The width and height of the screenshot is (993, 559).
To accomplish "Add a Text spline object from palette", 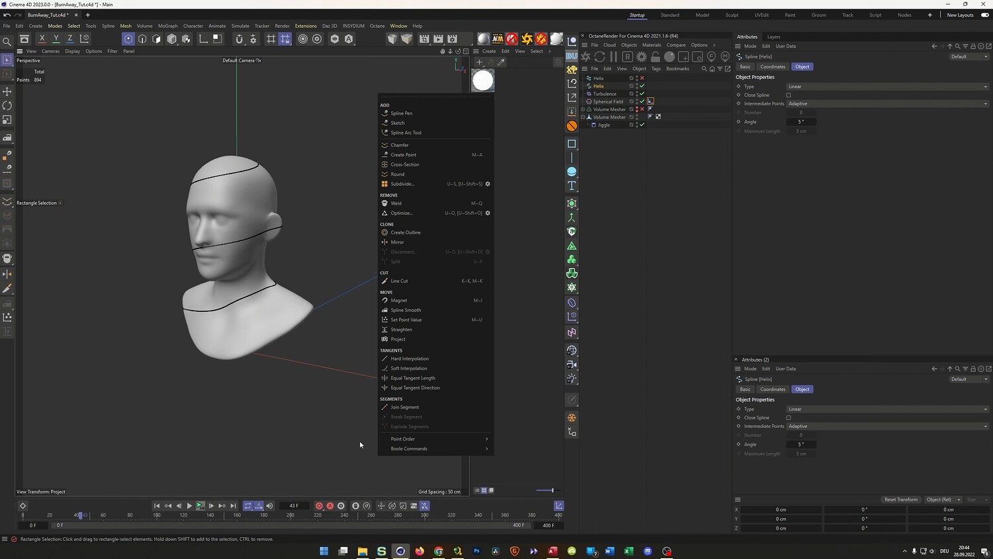I will [572, 186].
